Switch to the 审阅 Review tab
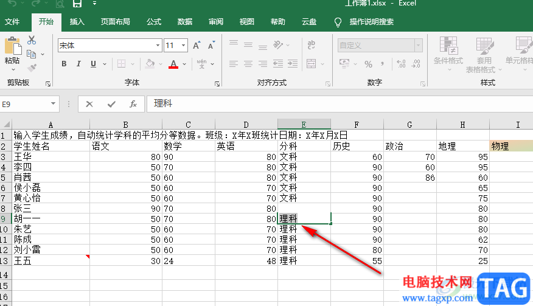Screen dimensions: 533x306 [x=216, y=22]
